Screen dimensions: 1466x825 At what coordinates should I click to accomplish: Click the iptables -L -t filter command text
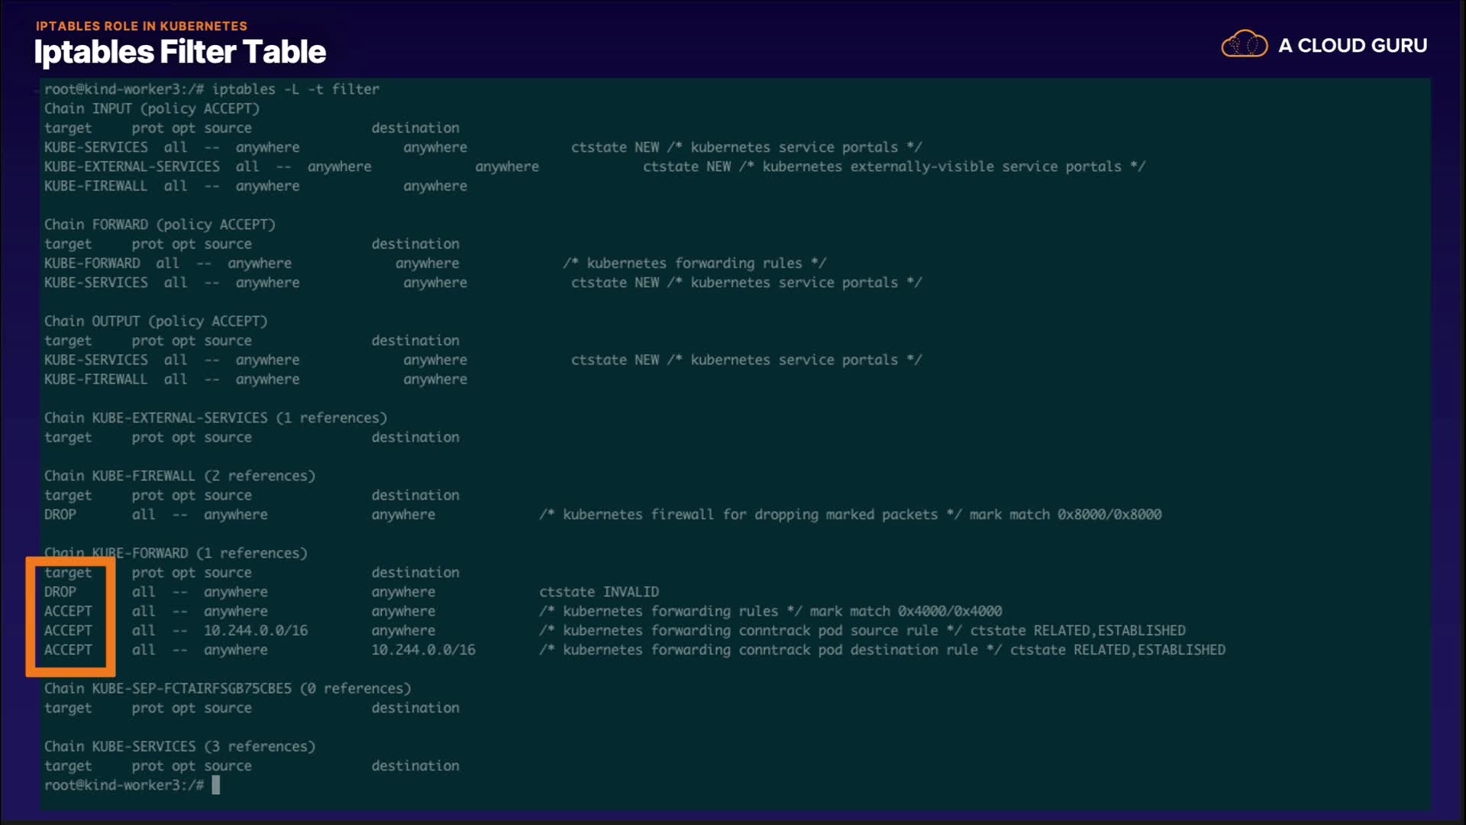pos(295,89)
